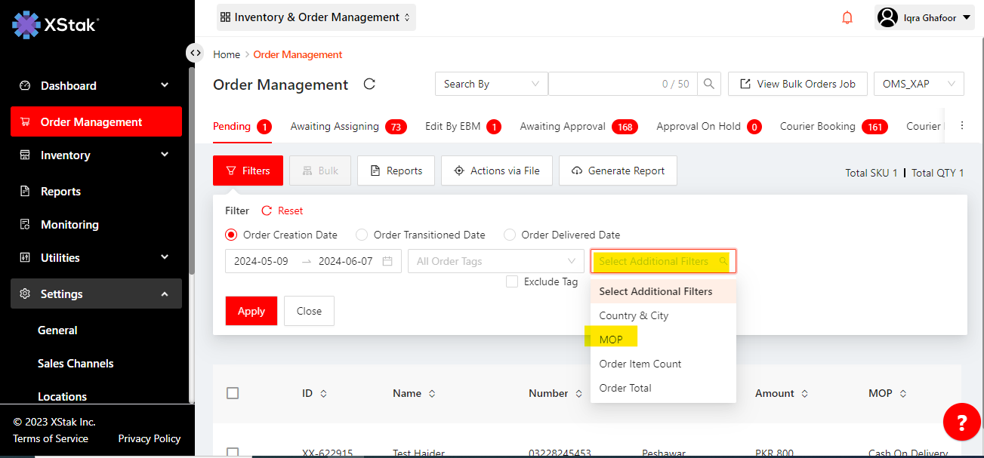Open View Bulk Orders Job
984x458 pixels.
(797, 84)
